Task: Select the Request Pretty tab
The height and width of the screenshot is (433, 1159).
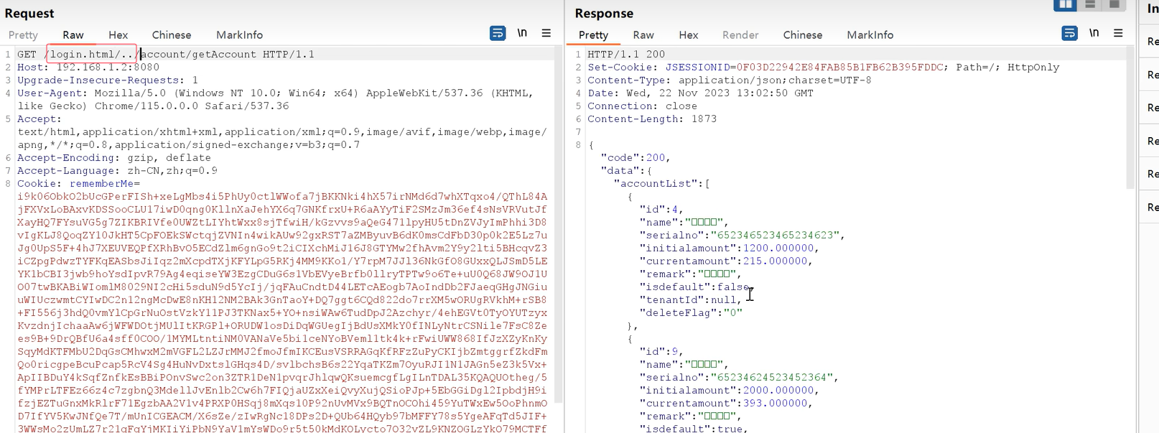Action: 23,35
